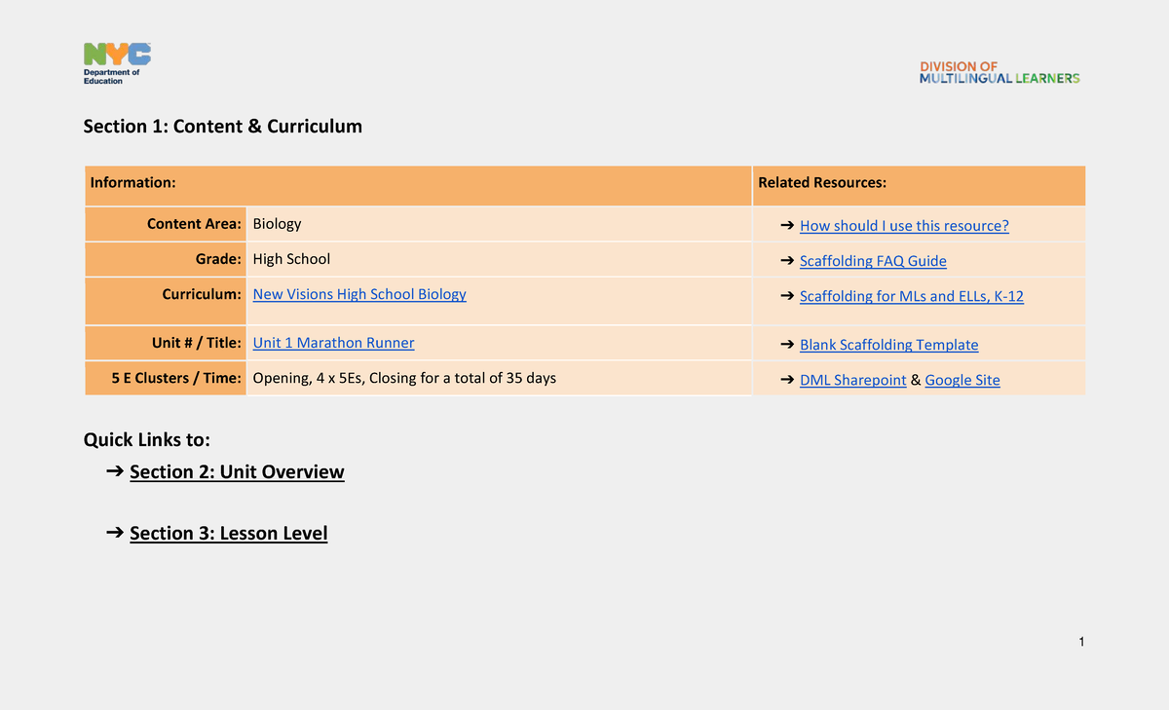
Task: Open the New Visions High School Biology curriculum link
Action: coord(359,294)
